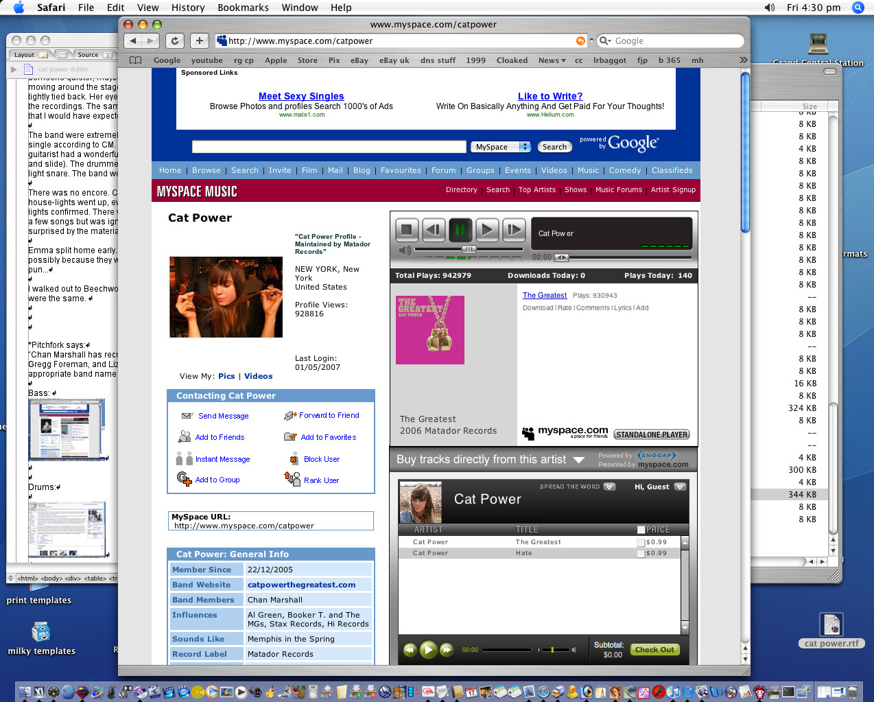Open the Music tab in MySpace navigation

pyautogui.click(x=588, y=170)
